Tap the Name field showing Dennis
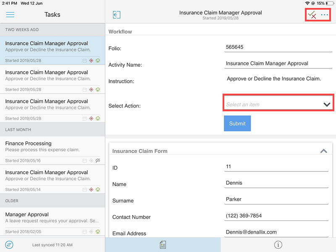336x252 pixels. click(x=276, y=183)
